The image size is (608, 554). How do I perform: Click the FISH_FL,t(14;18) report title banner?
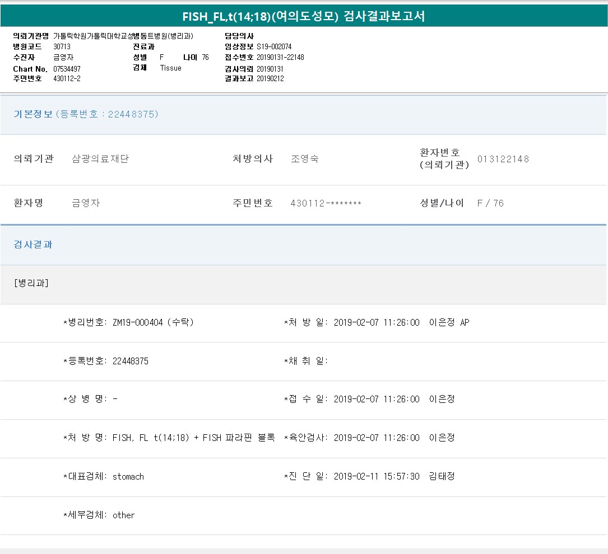point(304,16)
